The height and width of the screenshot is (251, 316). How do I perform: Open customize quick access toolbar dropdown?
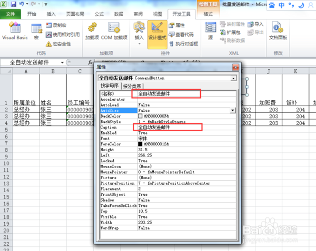[x=46, y=4]
